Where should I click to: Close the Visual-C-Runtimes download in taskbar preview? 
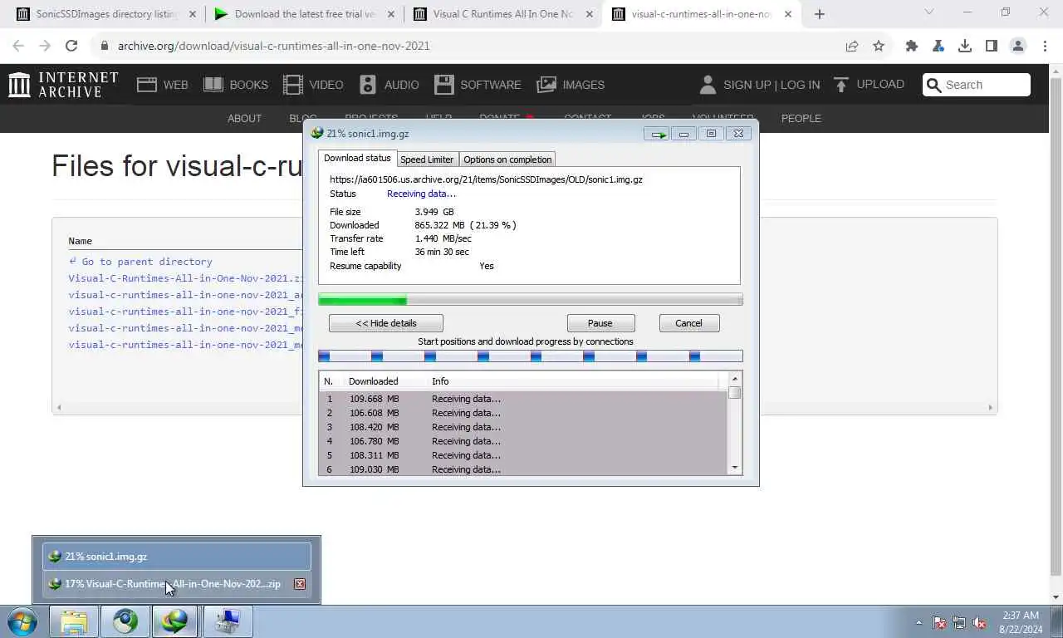300,584
